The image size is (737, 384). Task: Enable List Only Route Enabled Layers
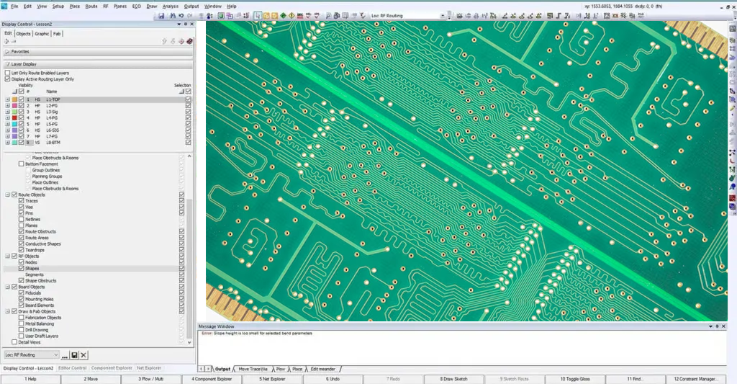pos(7,73)
